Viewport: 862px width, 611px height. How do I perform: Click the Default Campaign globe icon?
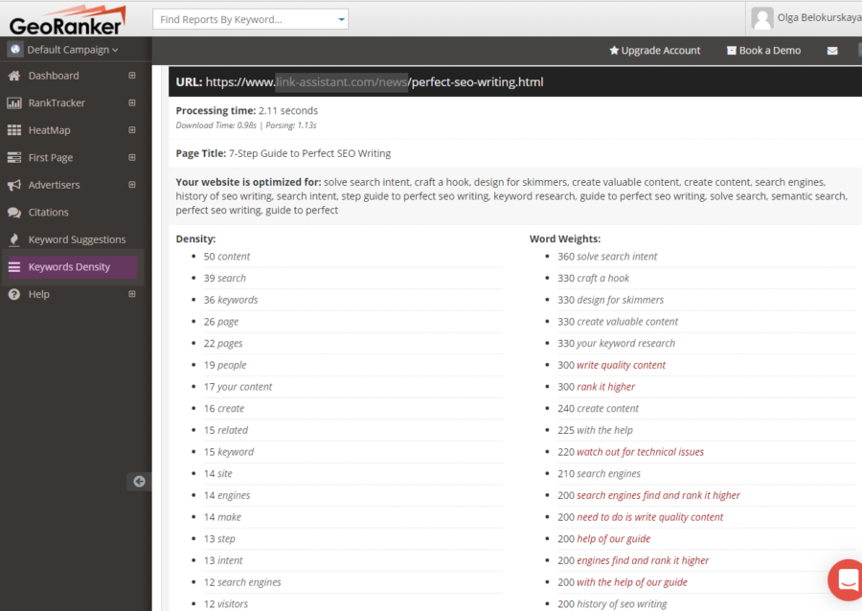point(15,50)
